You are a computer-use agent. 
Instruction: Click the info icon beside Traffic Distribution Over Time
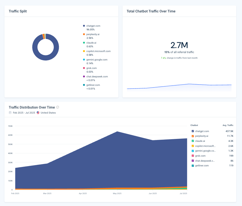(x=58, y=107)
